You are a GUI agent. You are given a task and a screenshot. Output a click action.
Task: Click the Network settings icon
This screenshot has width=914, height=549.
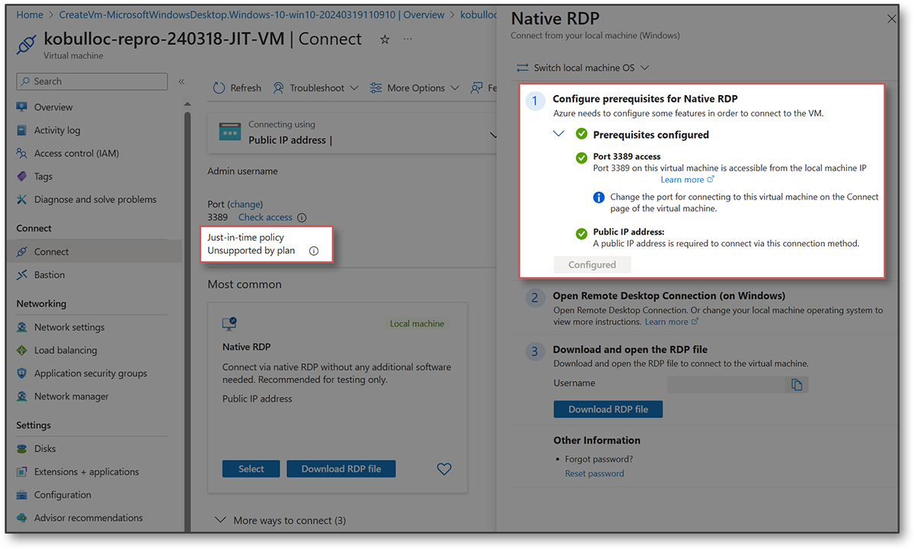pyautogui.click(x=22, y=327)
